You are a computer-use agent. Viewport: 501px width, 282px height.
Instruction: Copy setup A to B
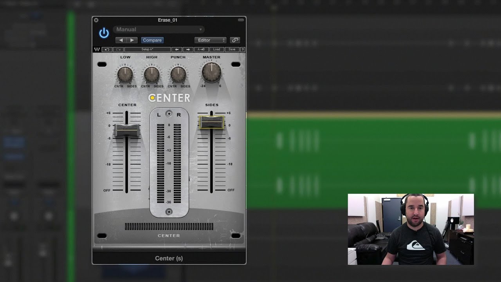click(x=201, y=49)
